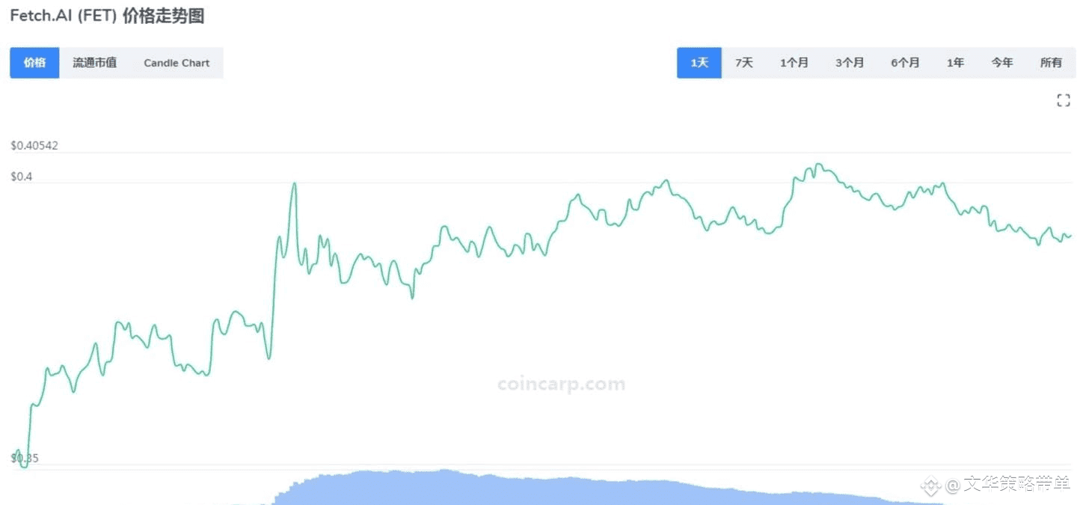Click the coincarp.com watermark
Viewport: 1077px width, 505px height.
(x=561, y=385)
